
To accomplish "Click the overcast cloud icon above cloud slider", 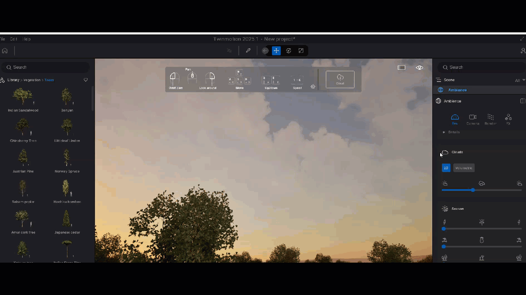I will click(482, 184).
